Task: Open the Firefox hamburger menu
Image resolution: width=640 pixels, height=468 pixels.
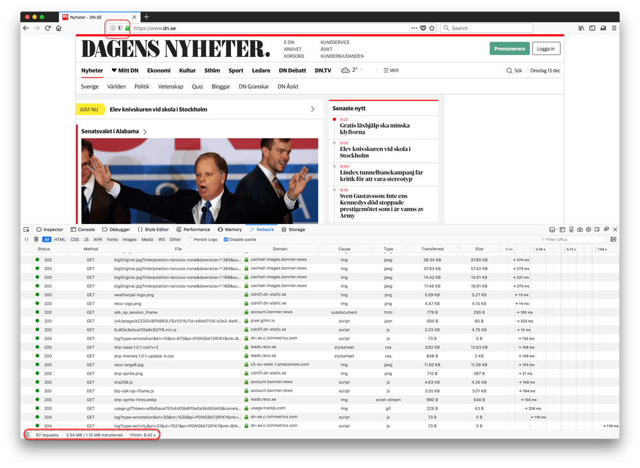Action: 614,28
